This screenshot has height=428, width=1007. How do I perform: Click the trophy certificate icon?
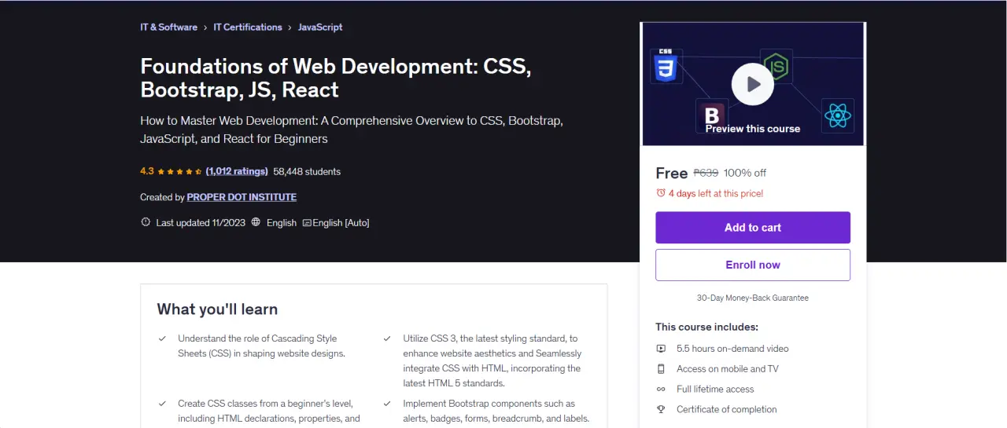pos(661,410)
